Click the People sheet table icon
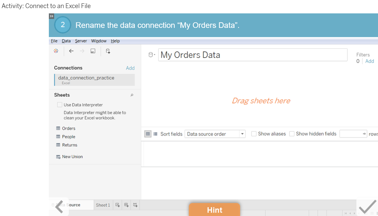The image size is (378, 216). (x=58, y=137)
